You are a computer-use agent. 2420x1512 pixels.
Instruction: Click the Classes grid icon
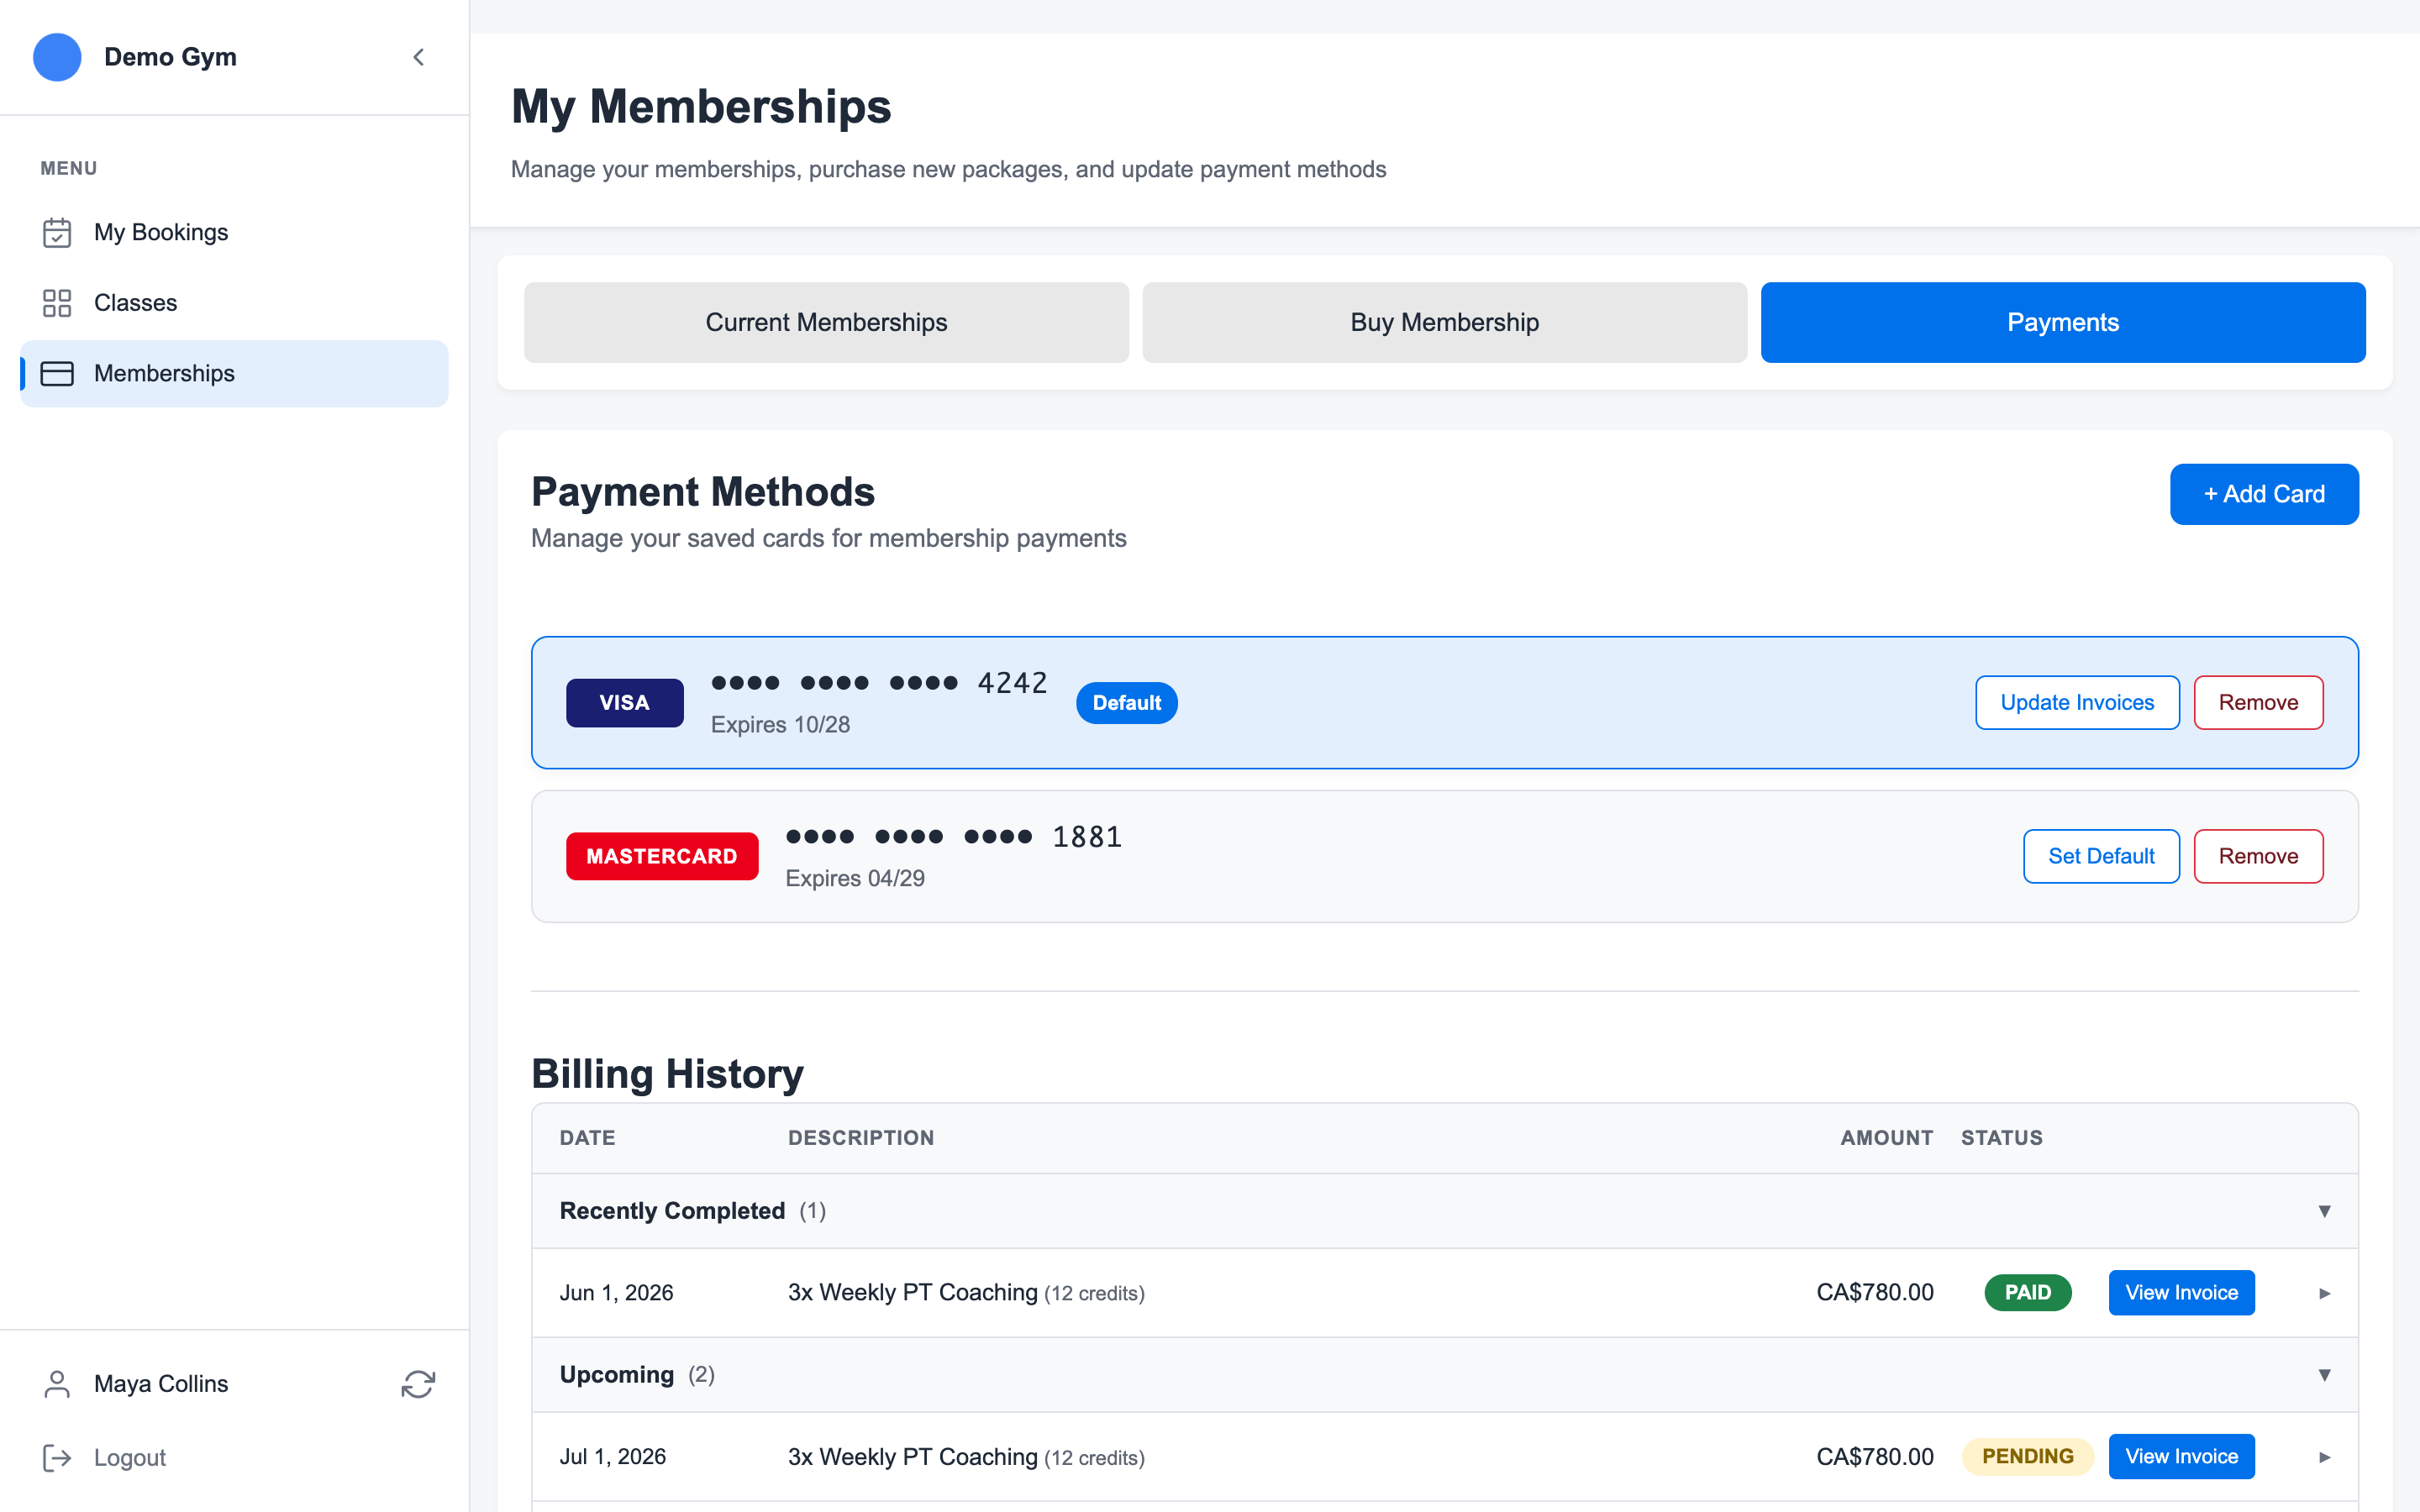(x=57, y=303)
